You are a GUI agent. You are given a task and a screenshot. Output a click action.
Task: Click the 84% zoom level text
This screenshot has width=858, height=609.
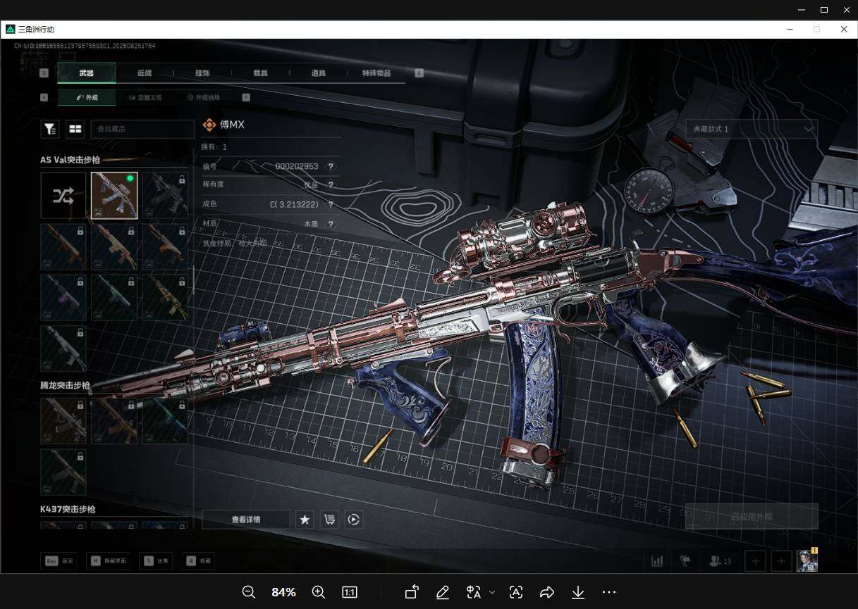tap(283, 592)
